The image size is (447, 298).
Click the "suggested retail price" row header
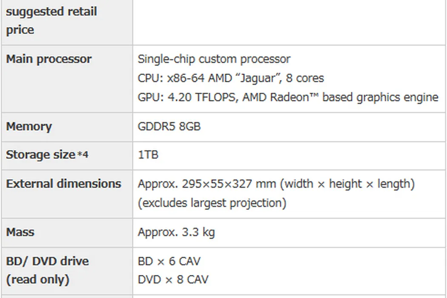tap(51, 20)
